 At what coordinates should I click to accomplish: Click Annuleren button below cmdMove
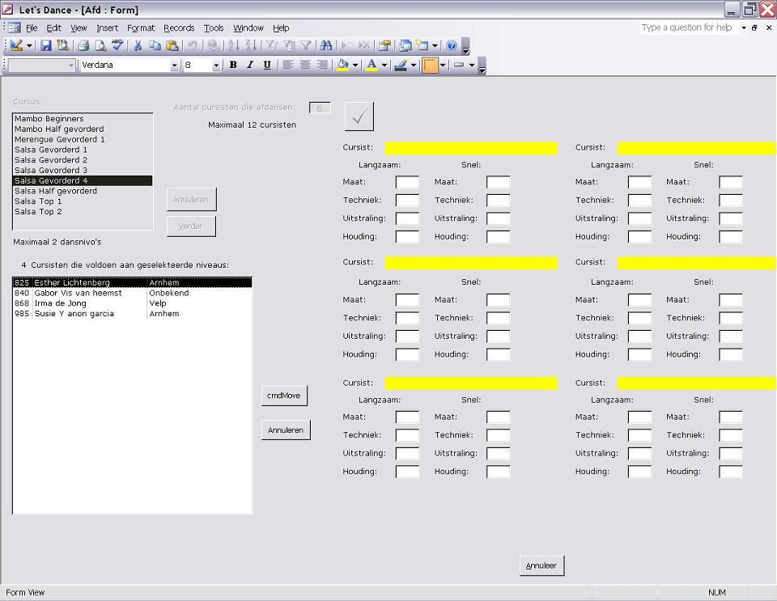(286, 430)
